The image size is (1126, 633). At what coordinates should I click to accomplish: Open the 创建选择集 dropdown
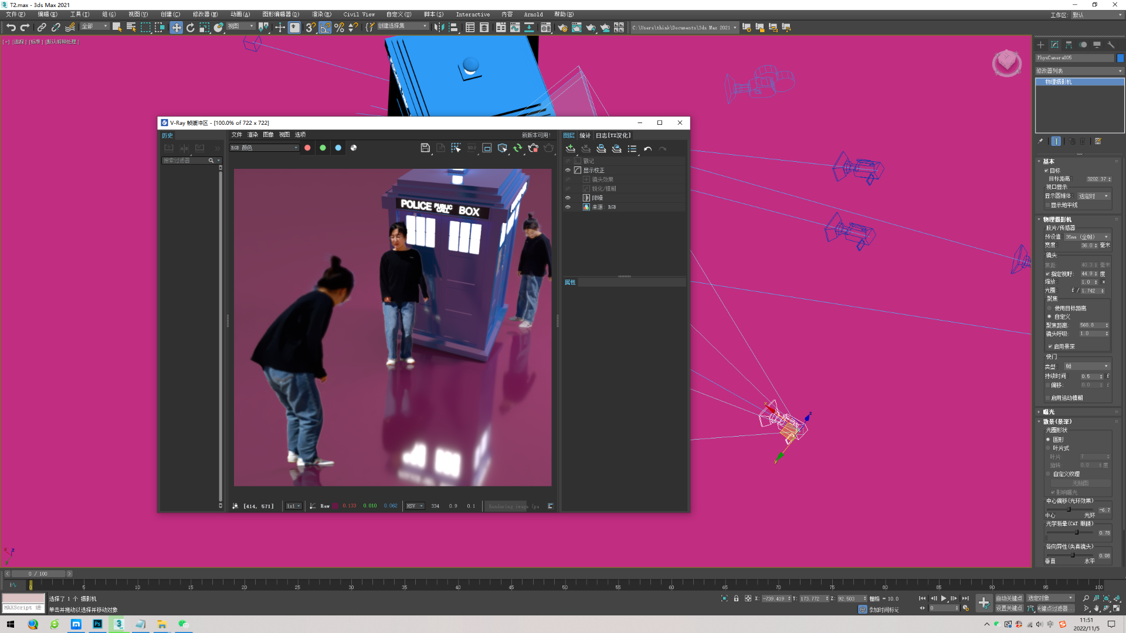(402, 26)
